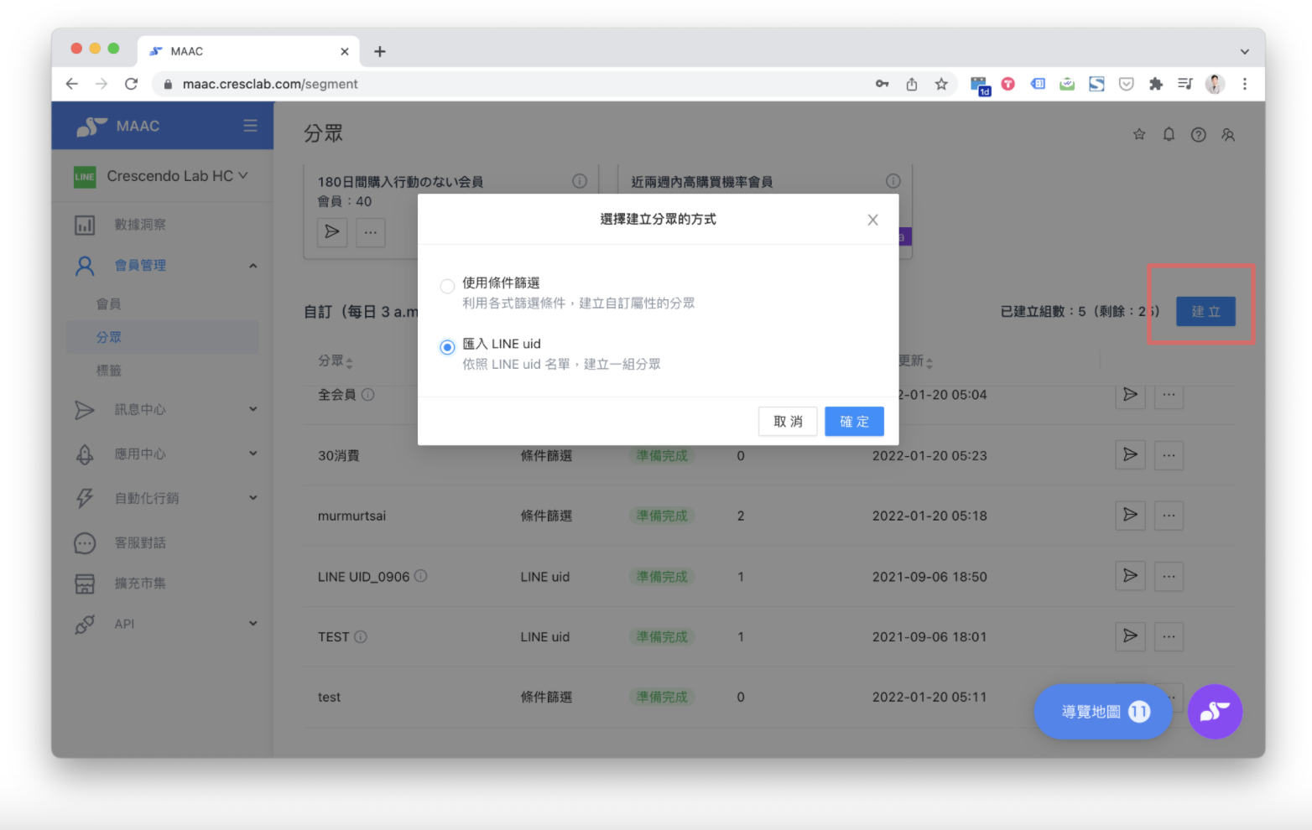Click the purple MAAC chat bubble icon
The width and height of the screenshot is (1312, 830).
click(1215, 712)
